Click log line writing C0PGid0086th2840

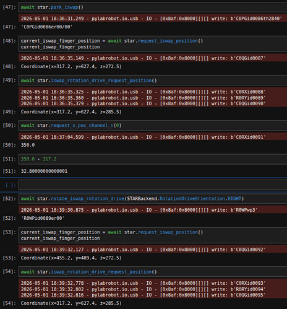(x=152, y=19)
